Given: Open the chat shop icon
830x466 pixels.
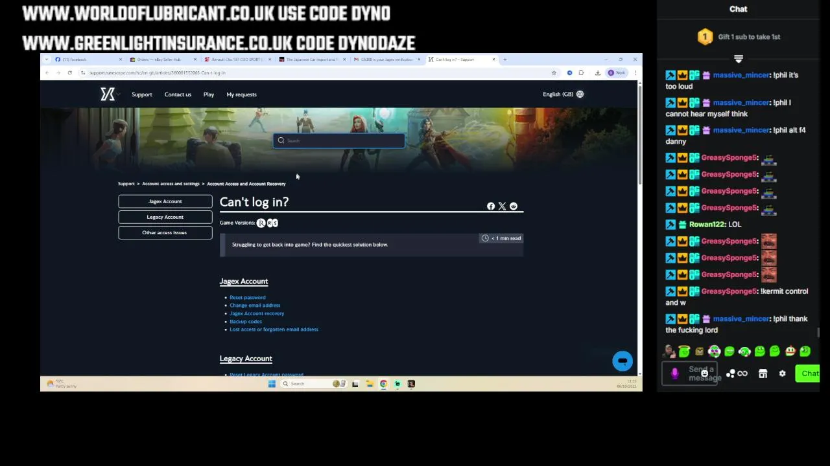Looking at the screenshot, I should [763, 373].
